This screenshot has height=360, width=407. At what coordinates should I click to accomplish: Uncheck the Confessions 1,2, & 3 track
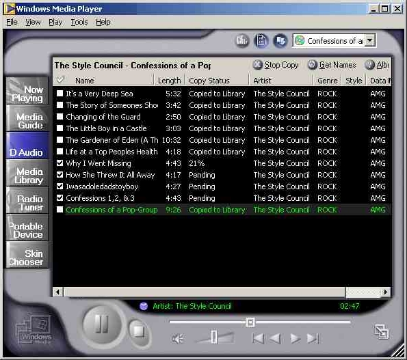click(x=60, y=198)
